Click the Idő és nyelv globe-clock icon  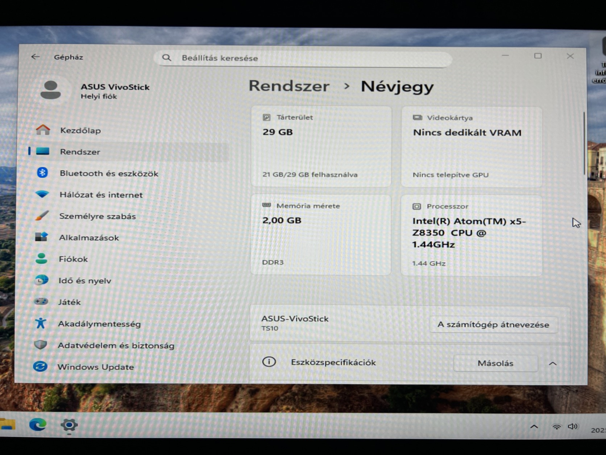(41, 280)
